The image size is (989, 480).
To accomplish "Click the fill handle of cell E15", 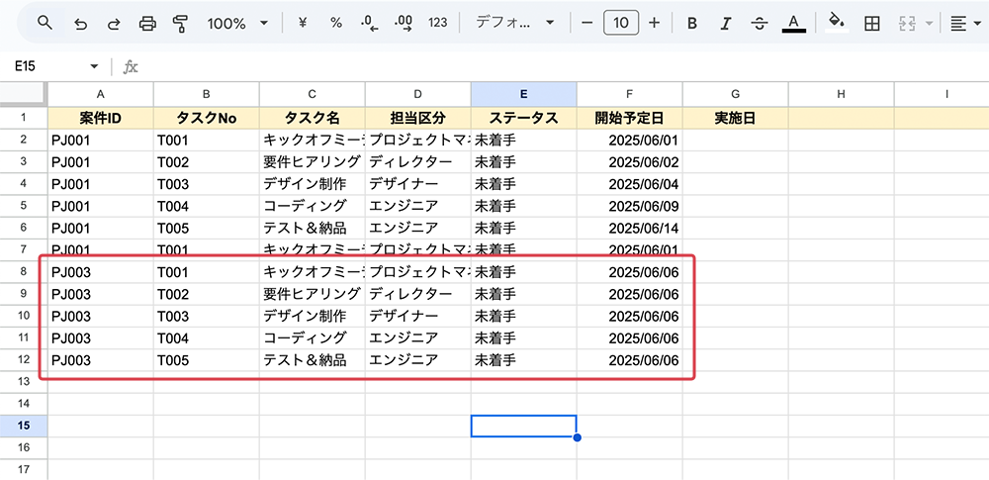I will pos(578,437).
